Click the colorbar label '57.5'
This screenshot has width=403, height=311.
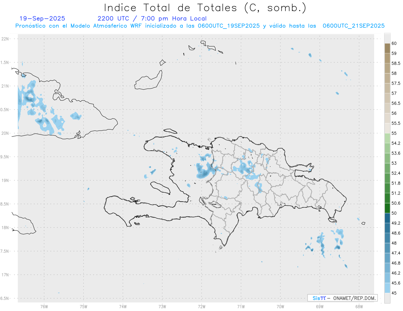tap(396, 83)
